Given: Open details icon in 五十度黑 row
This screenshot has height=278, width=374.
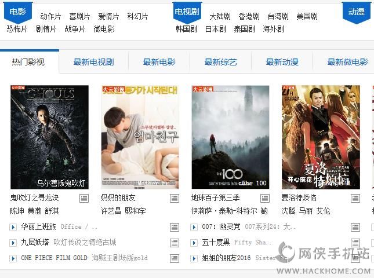Looking at the screenshot, I should 355,243.
